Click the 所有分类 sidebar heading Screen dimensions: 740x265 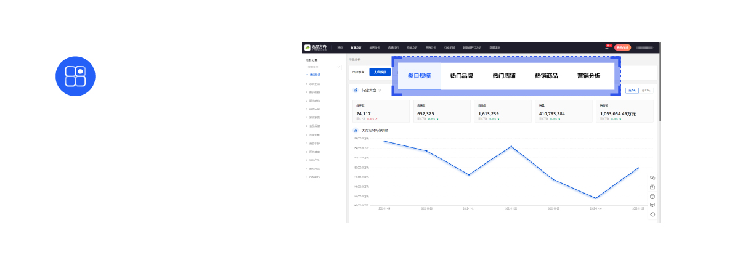311,60
